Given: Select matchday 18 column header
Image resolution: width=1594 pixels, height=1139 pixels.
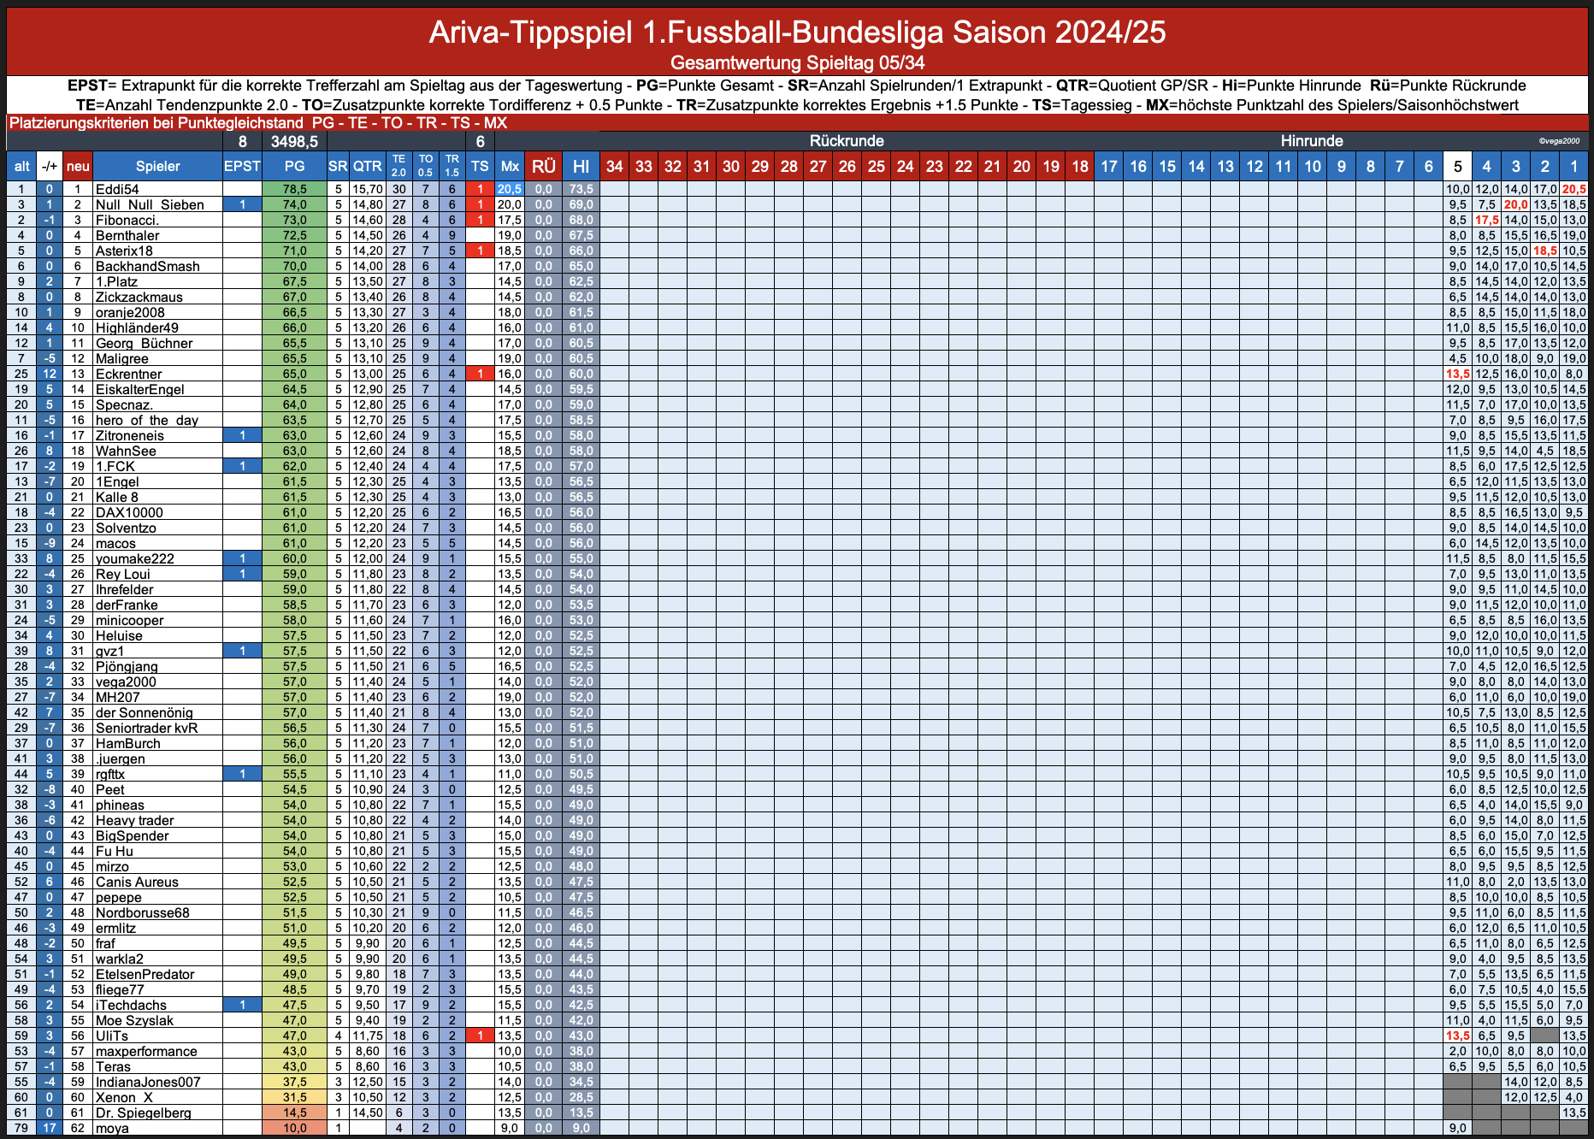Looking at the screenshot, I should point(1080,166).
